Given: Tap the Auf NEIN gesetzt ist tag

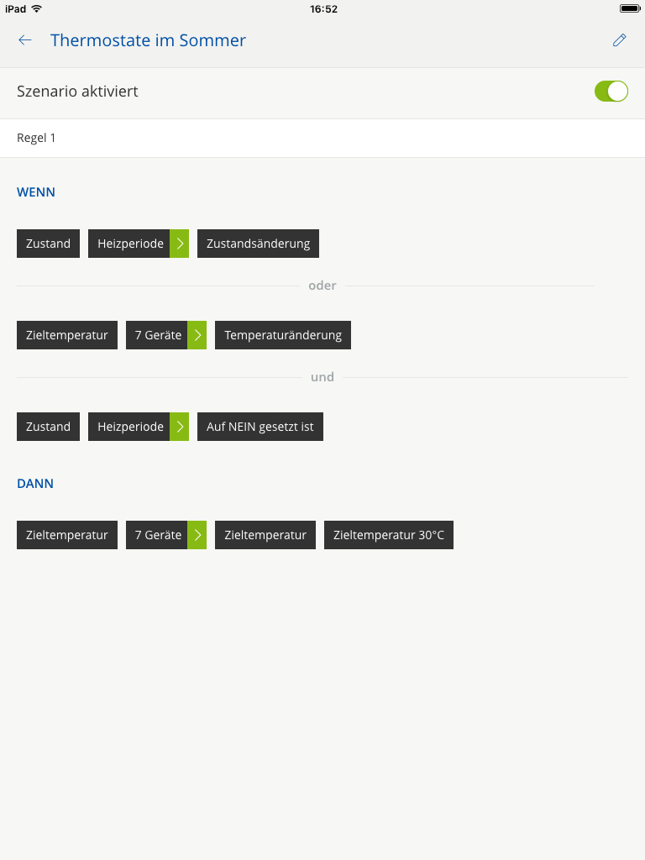Looking at the screenshot, I should tap(260, 427).
